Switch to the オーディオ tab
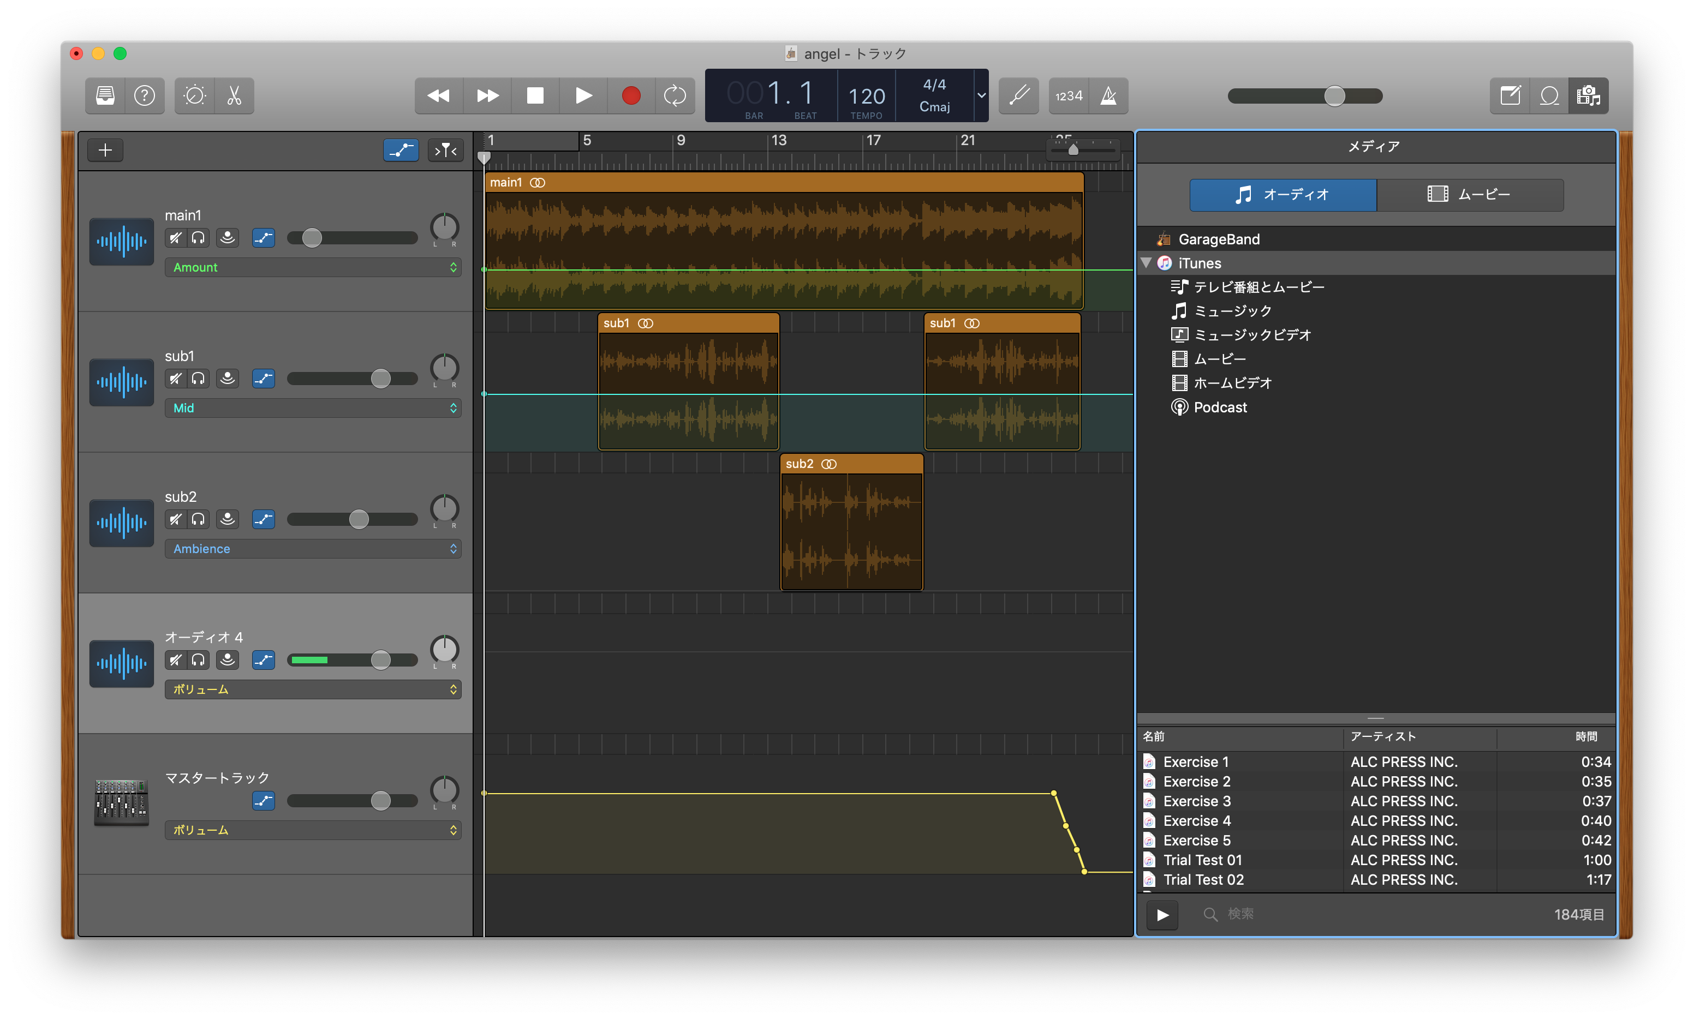This screenshot has width=1694, height=1020. click(x=1283, y=195)
